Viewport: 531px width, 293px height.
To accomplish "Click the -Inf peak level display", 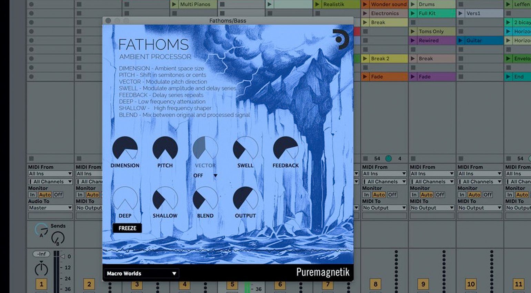I will coord(41,254).
